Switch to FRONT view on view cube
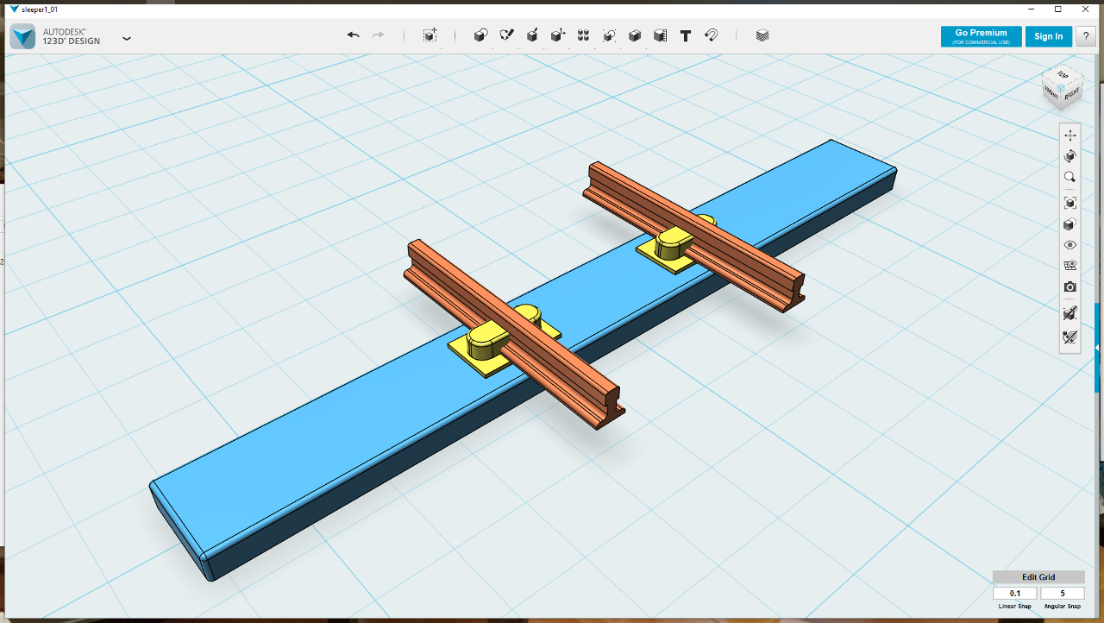Viewport: 1104px width, 623px height. click(1051, 91)
